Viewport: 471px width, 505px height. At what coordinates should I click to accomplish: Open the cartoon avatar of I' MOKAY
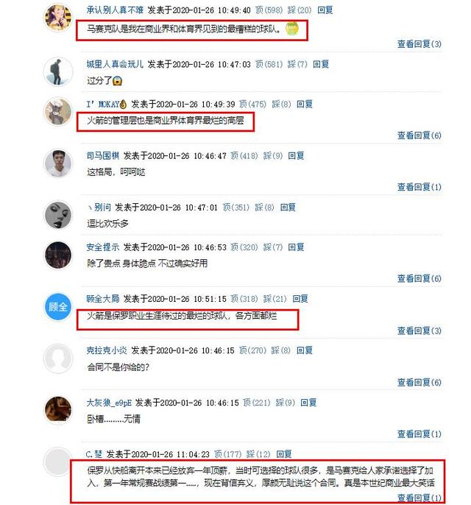[58, 111]
